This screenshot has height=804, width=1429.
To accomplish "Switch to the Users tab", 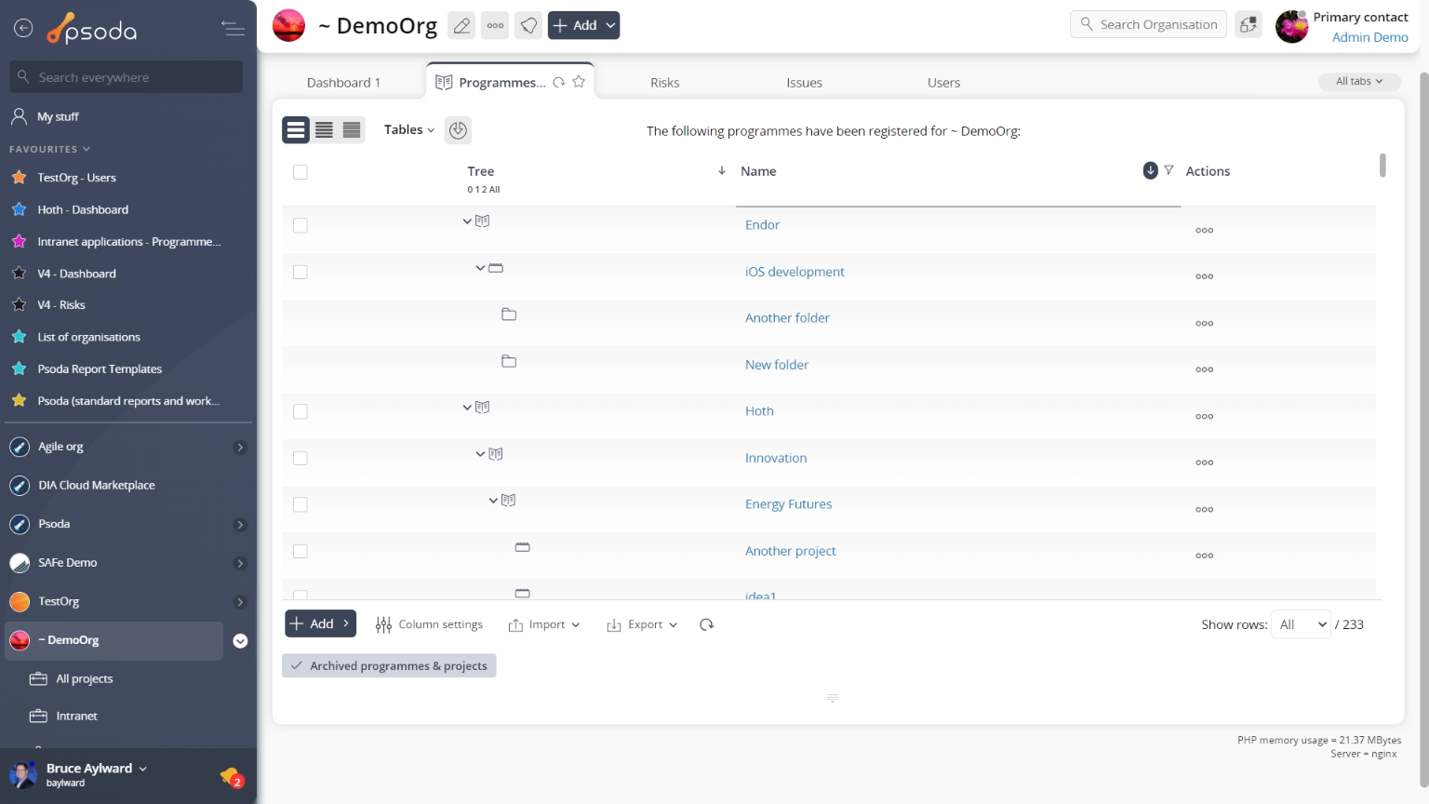I will (944, 83).
